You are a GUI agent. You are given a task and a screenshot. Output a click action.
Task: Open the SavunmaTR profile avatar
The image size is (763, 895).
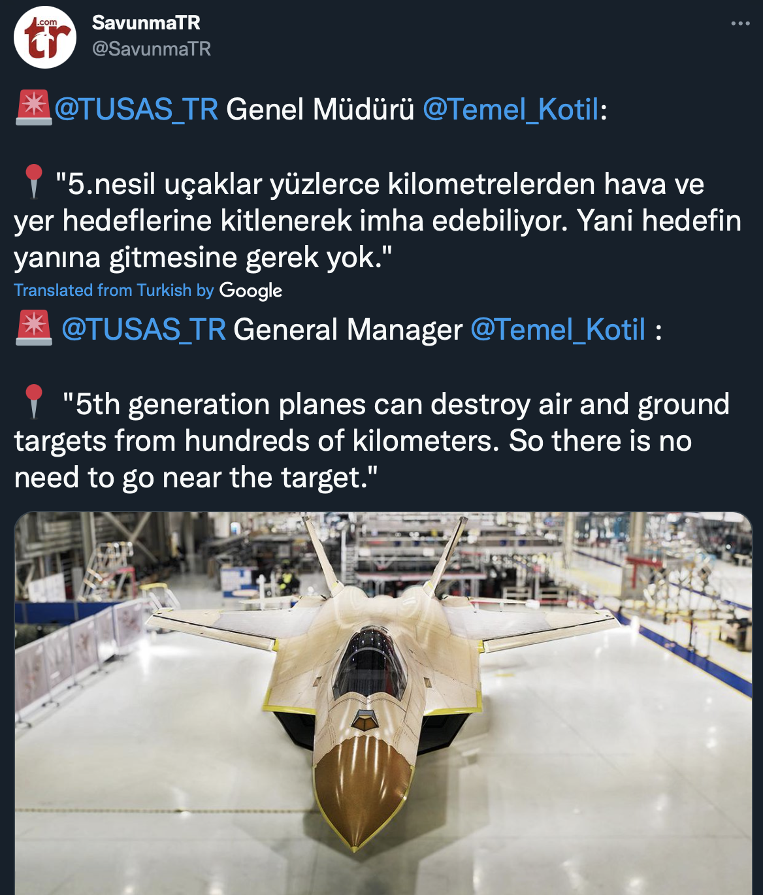(45, 37)
